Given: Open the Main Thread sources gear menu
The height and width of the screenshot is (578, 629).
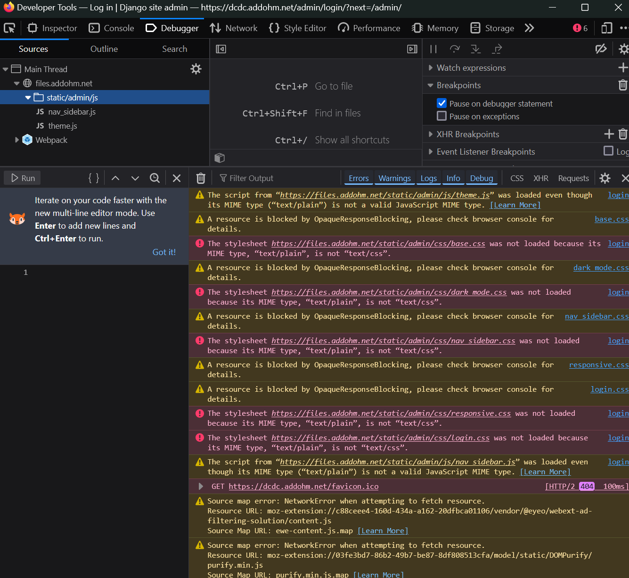Looking at the screenshot, I should (196, 69).
